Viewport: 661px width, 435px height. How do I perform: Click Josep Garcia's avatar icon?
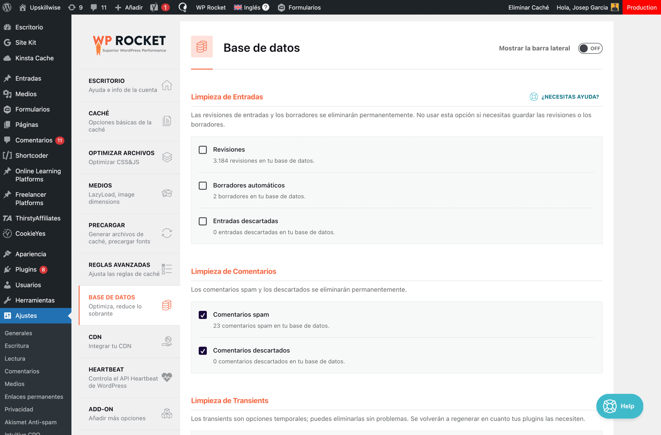615,7
